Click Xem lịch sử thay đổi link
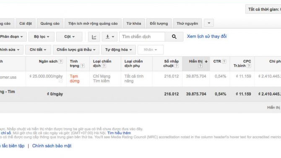Image resolution: width=281 pixels, height=158 pixels. click(207, 36)
